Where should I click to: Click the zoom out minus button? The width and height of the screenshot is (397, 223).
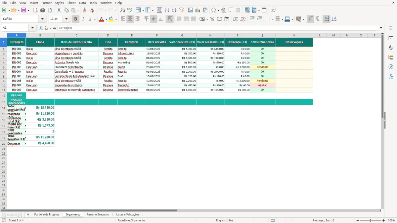(x=358, y=220)
